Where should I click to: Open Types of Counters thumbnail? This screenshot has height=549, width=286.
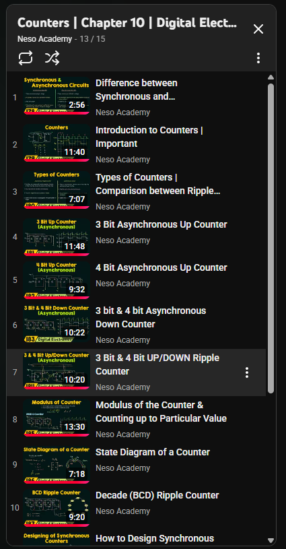(57, 190)
